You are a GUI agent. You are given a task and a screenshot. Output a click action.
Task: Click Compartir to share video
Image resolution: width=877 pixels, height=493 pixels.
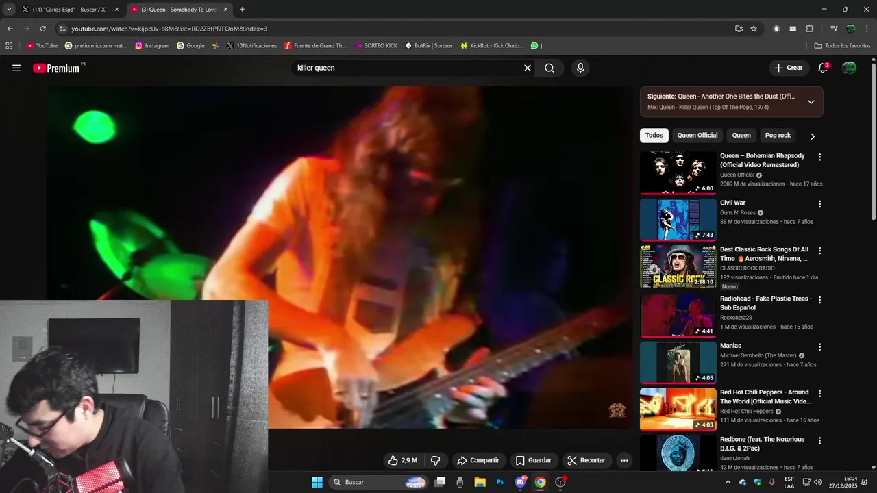coord(478,460)
